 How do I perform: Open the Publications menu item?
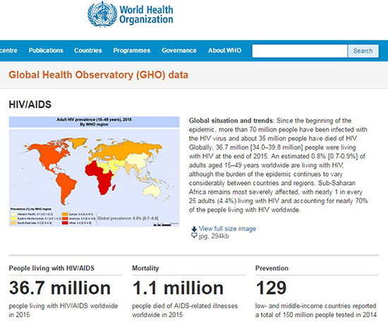coord(46,51)
